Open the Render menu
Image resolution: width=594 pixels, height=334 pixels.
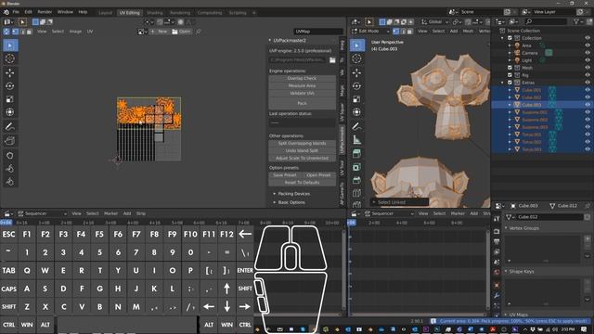45,12
